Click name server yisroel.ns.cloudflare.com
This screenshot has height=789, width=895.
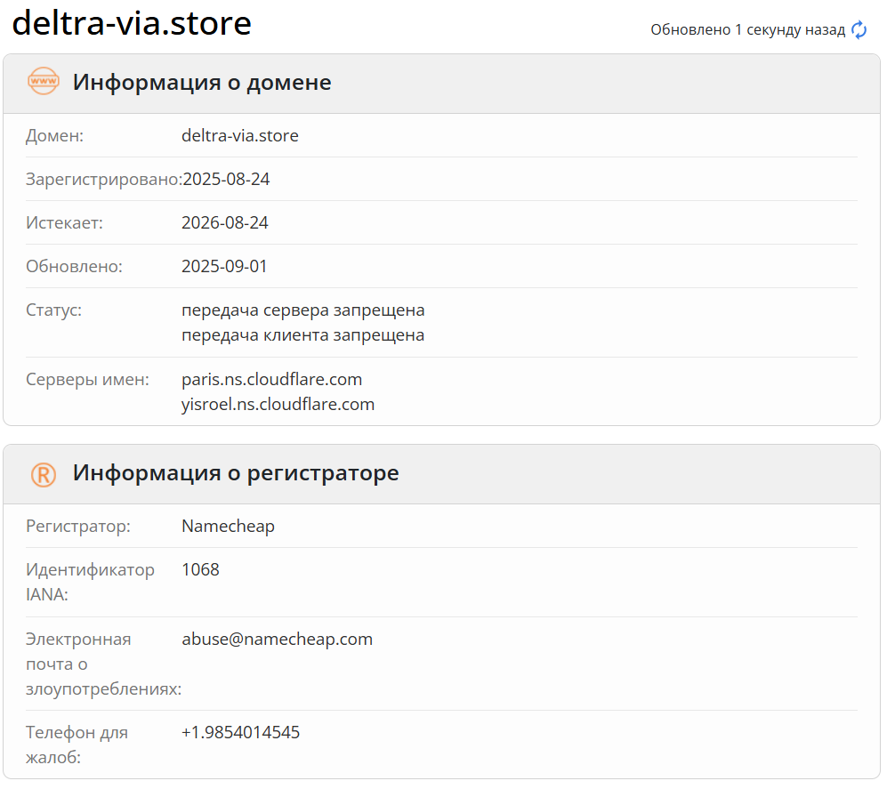coord(278,405)
